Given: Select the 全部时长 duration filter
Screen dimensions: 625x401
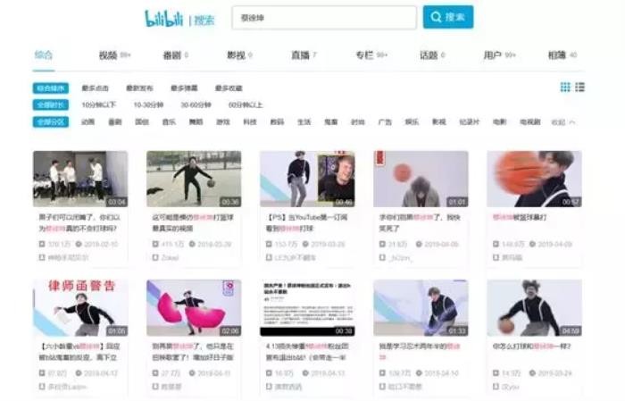Looking at the screenshot, I should point(50,104).
